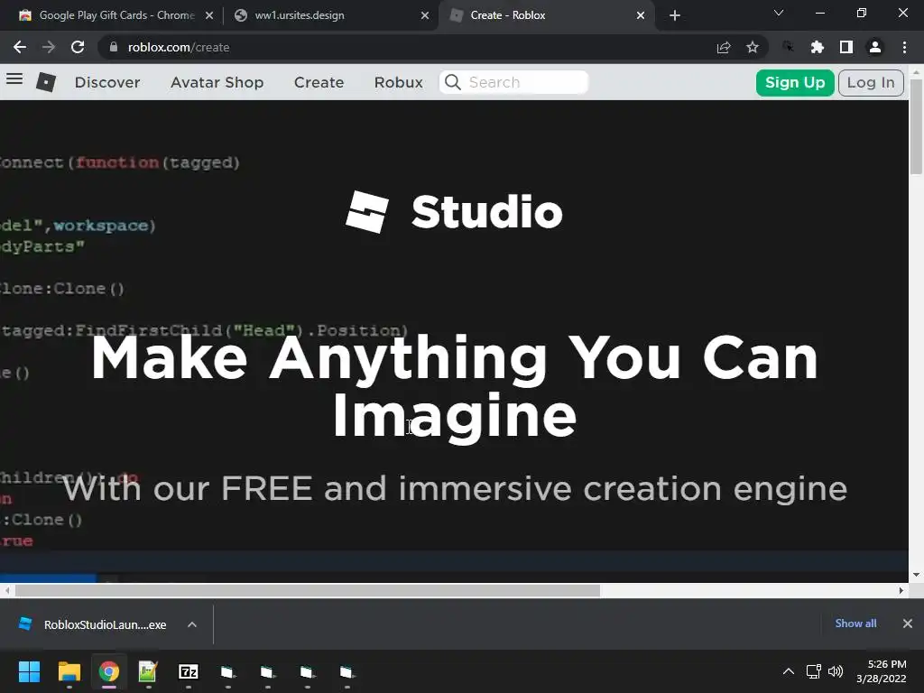Open a new browser tab
The width and height of the screenshot is (924, 693).
[x=675, y=16]
